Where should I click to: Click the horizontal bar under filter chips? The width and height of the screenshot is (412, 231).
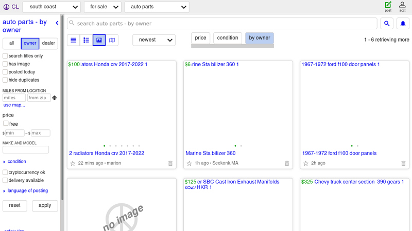(233, 46)
